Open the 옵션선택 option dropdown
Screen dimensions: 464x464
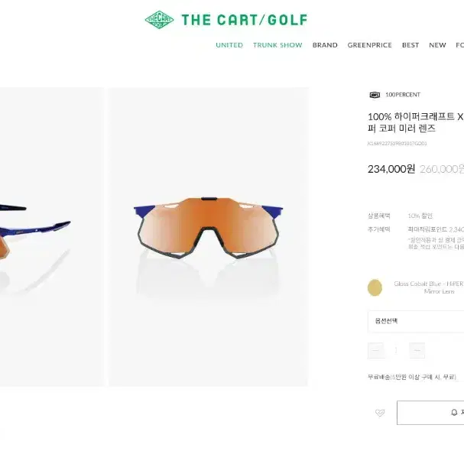coord(416,321)
